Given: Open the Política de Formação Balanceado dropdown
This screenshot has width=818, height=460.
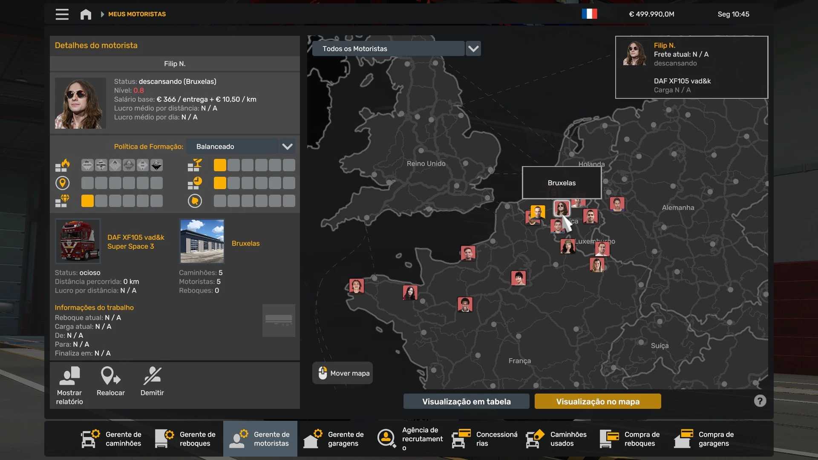Looking at the screenshot, I should click(x=232, y=147).
